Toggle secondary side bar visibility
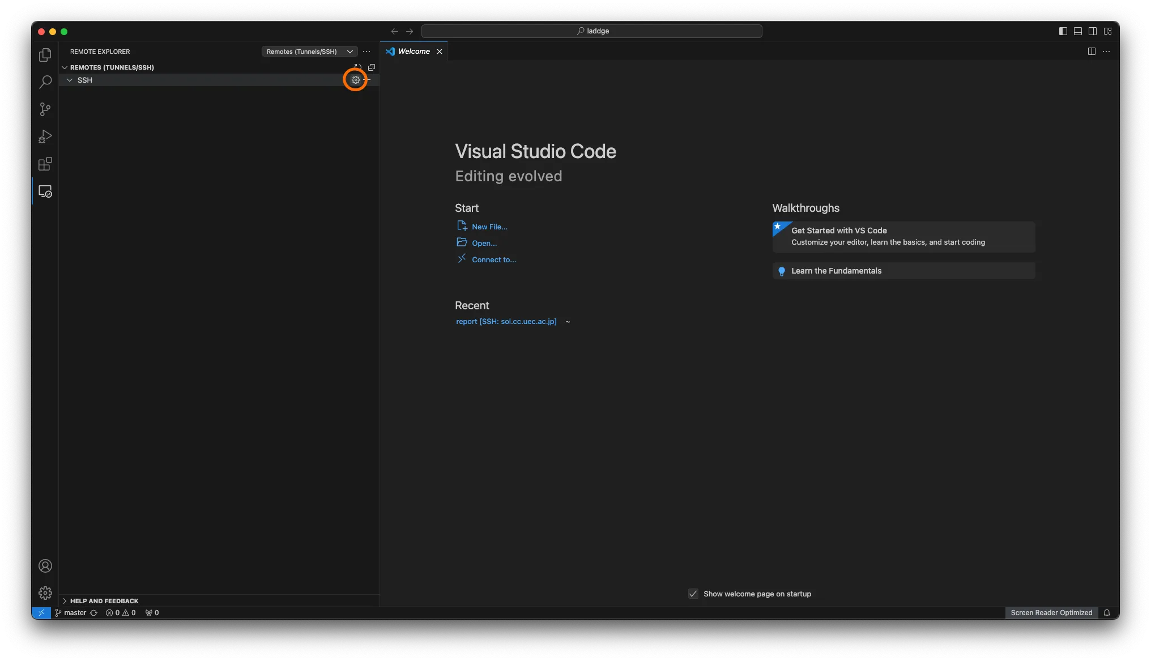Viewport: 1151px width, 661px height. (x=1093, y=31)
